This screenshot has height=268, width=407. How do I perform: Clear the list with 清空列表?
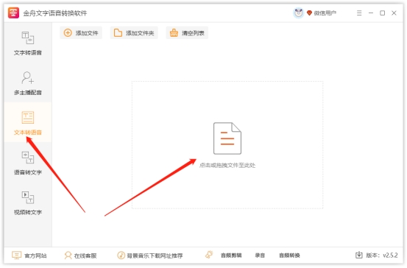pyautogui.click(x=187, y=33)
